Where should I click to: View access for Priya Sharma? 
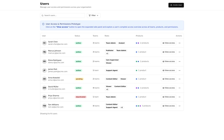pos(169,97)
